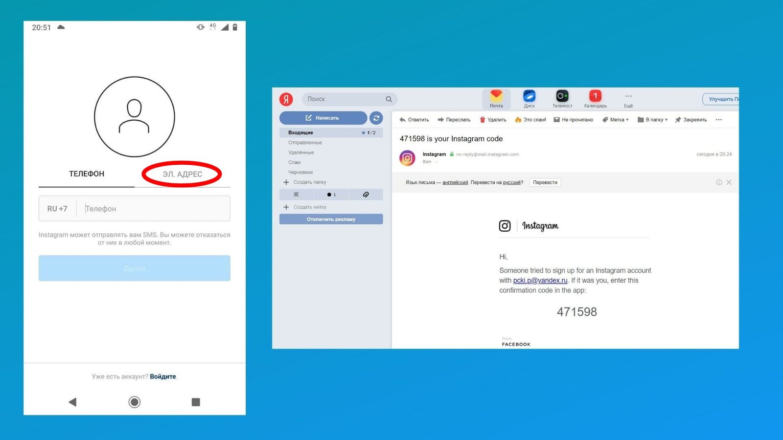Filter mails by the flag icon
Screen dimensions: 783x440
(296, 195)
